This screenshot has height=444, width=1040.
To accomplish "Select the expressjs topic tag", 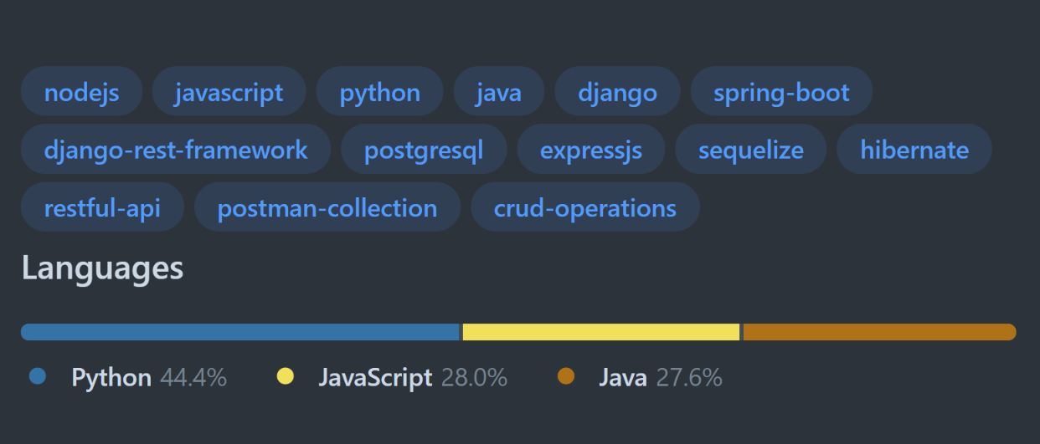I will [590, 150].
